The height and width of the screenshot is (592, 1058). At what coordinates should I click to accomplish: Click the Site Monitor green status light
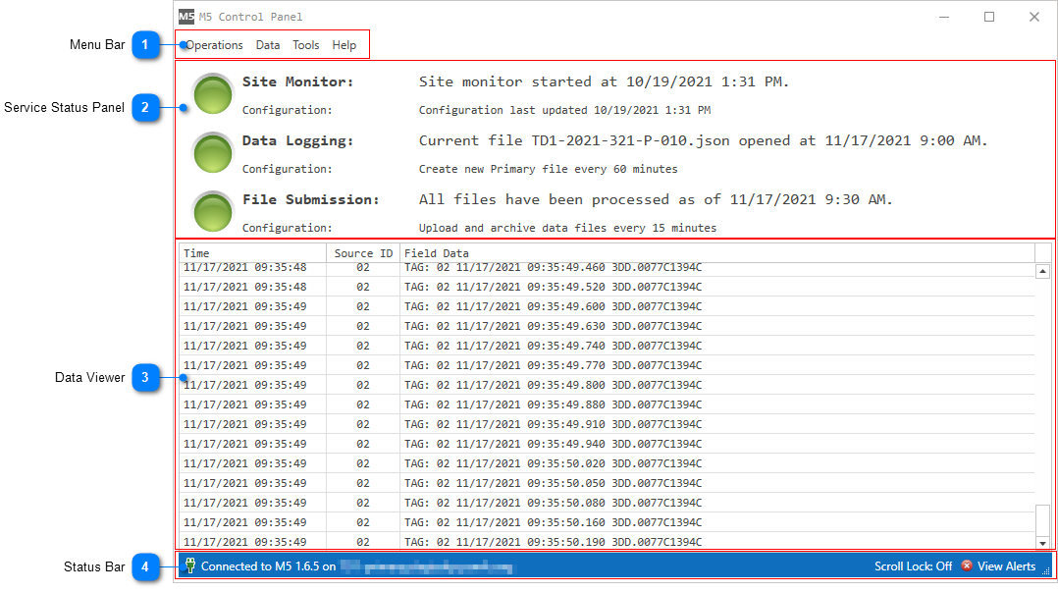coord(213,94)
